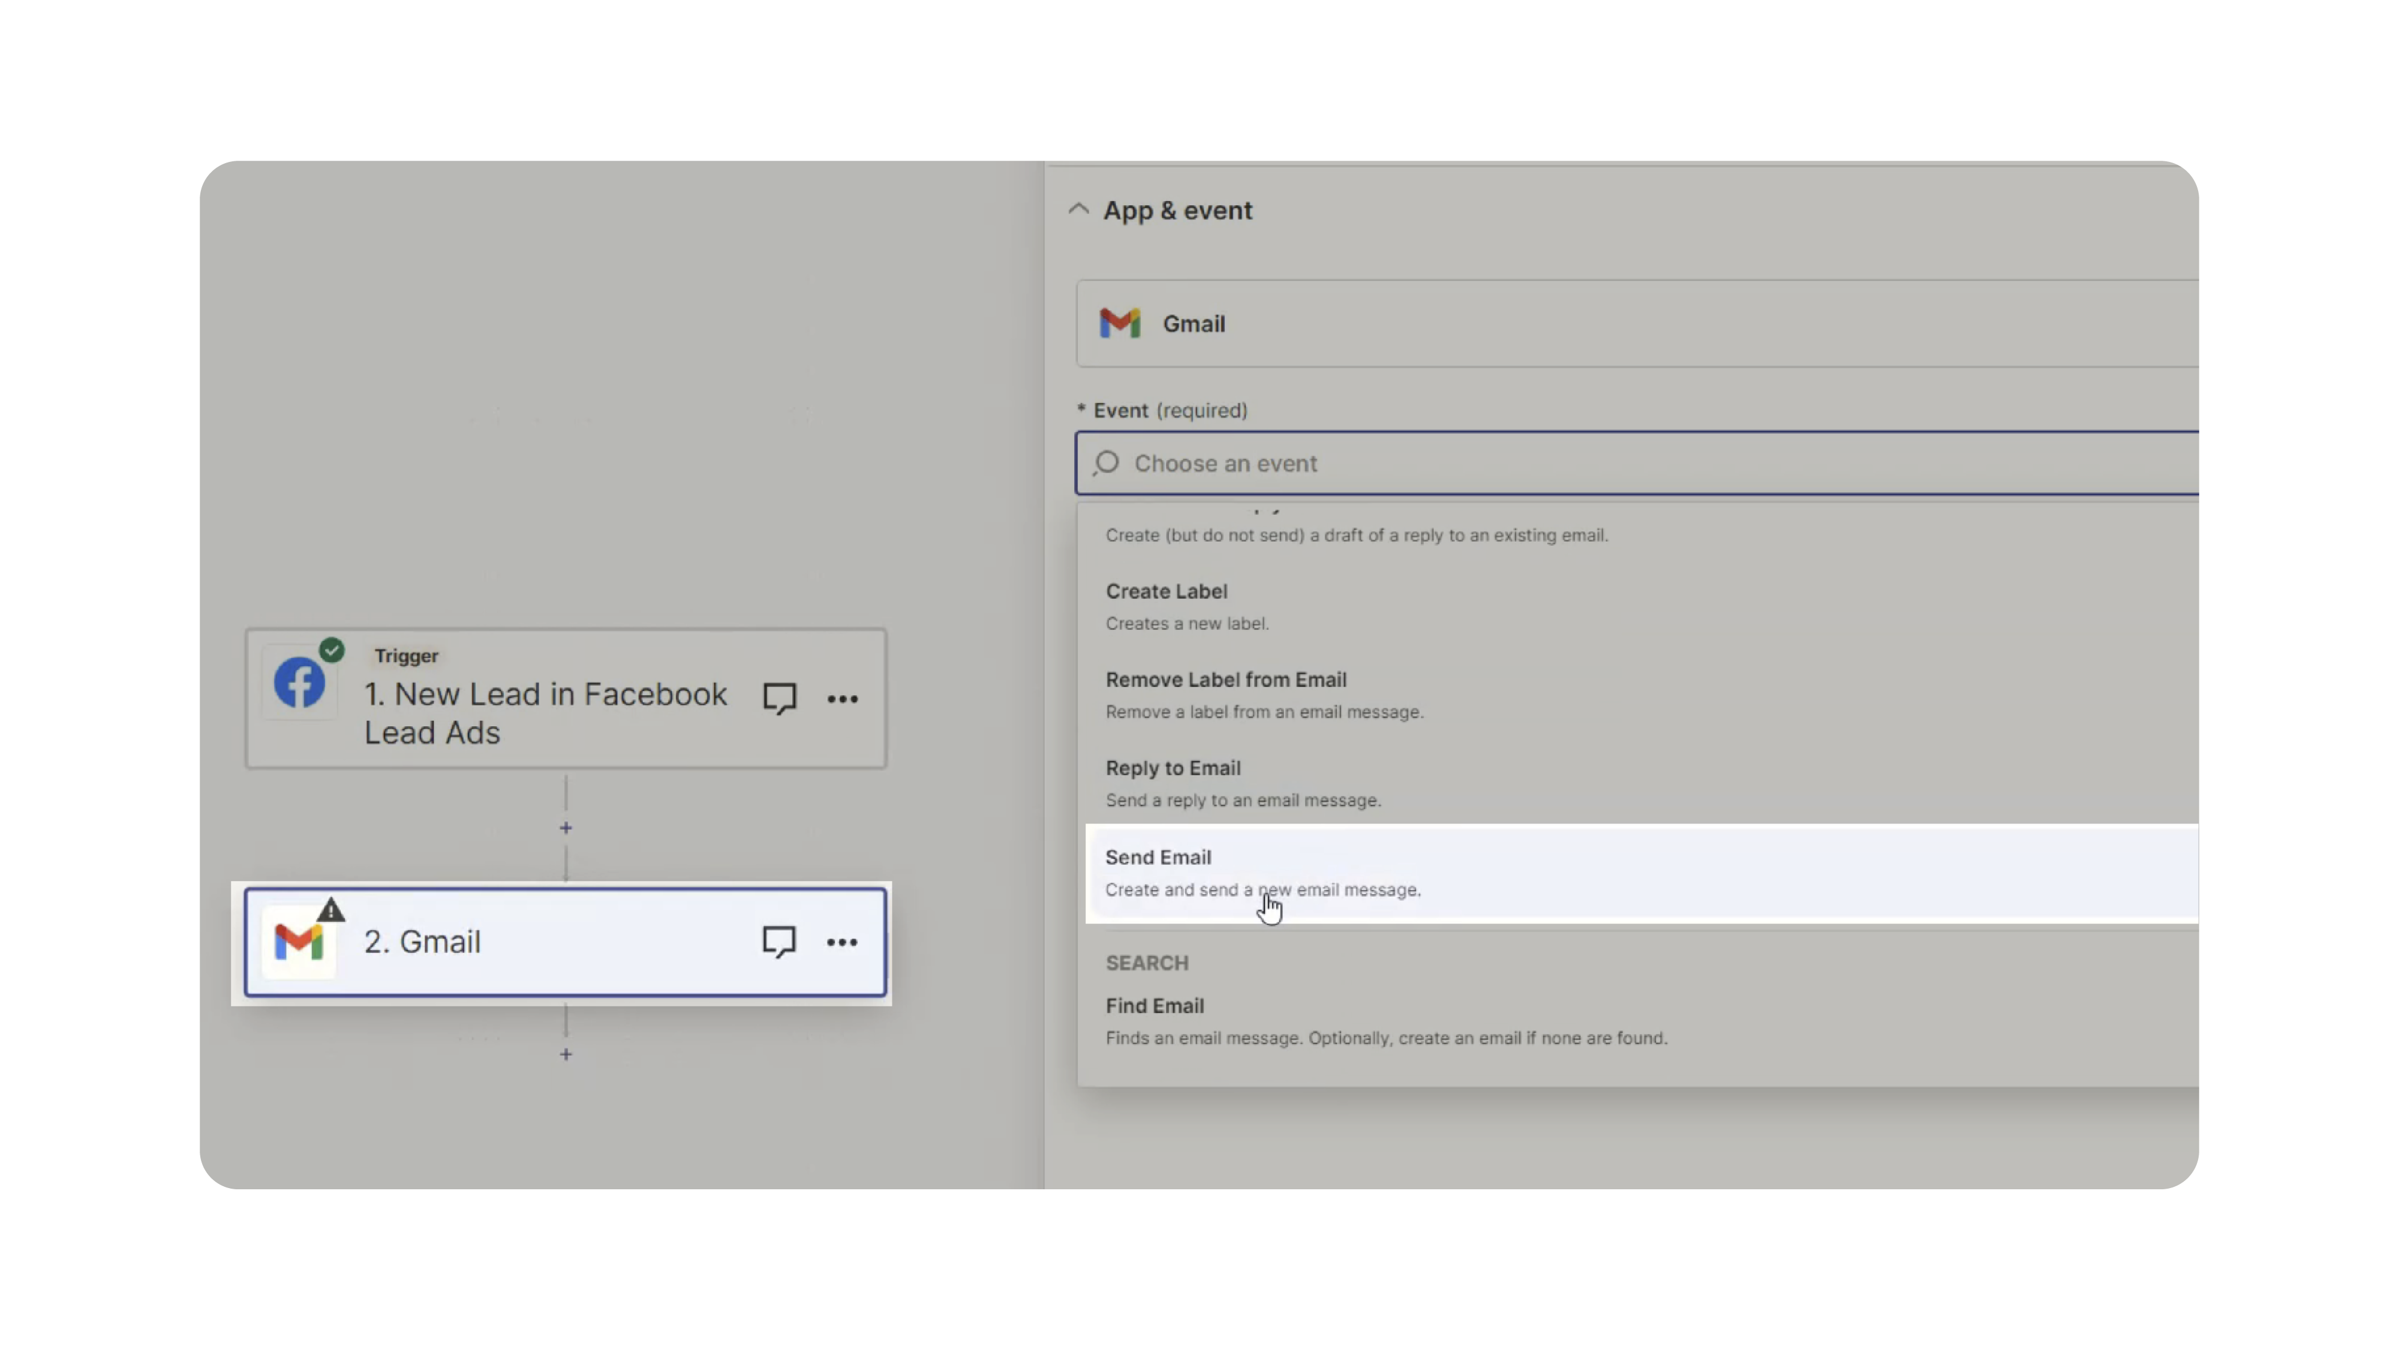Open comment on Facebook Lead Ads trigger
The image size is (2399, 1350).
780,698
